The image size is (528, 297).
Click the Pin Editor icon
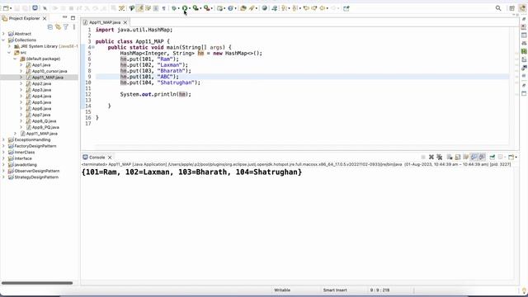[x=346, y=8]
